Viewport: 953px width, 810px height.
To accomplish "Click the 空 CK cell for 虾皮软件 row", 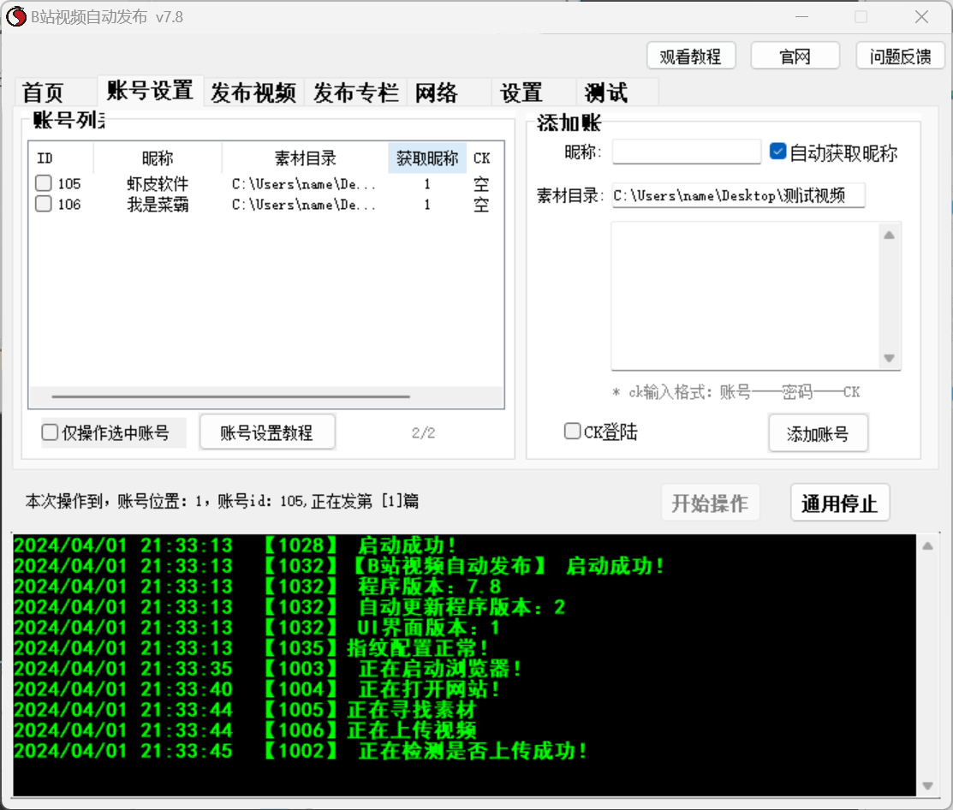I will click(481, 183).
